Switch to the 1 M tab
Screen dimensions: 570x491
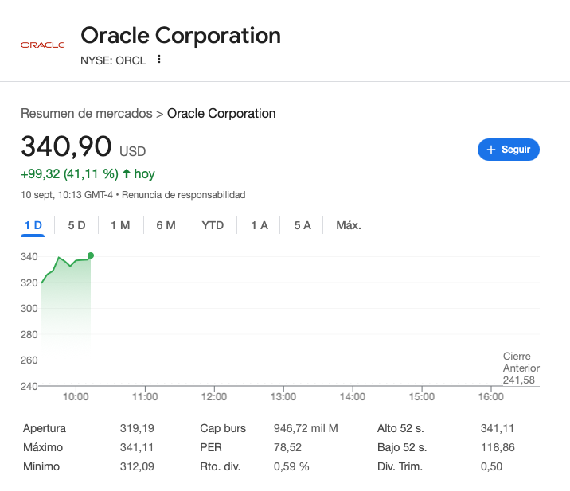click(120, 225)
